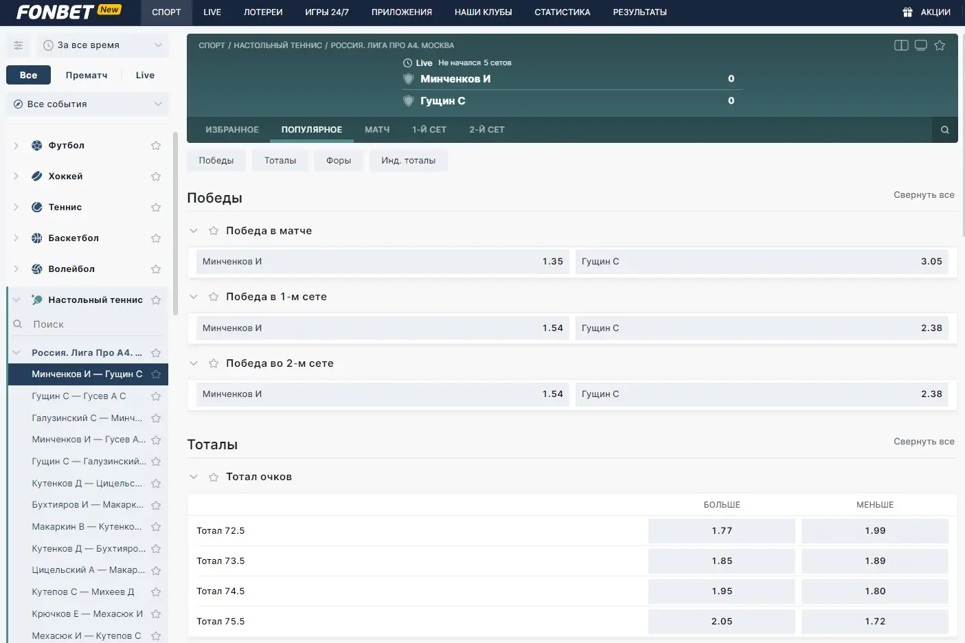Screen dimensions: 965x643
Task: Click the search magnifier in market tabs bar
Action: point(944,130)
